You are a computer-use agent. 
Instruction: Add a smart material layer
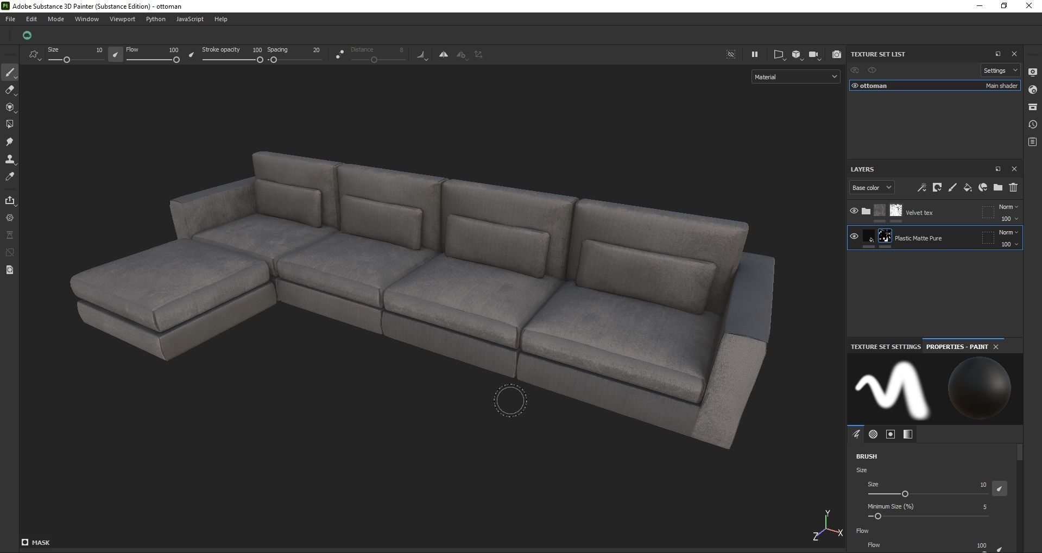[983, 188]
